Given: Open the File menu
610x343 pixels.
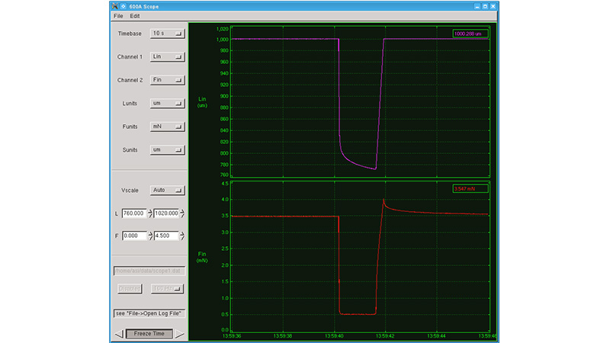Looking at the screenshot, I should [118, 16].
